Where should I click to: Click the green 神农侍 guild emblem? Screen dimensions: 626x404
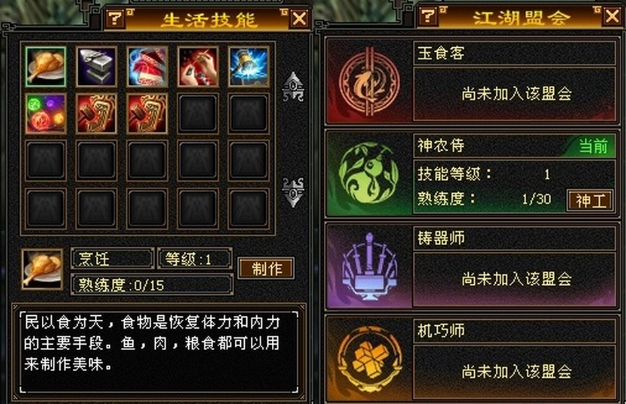coord(368,174)
